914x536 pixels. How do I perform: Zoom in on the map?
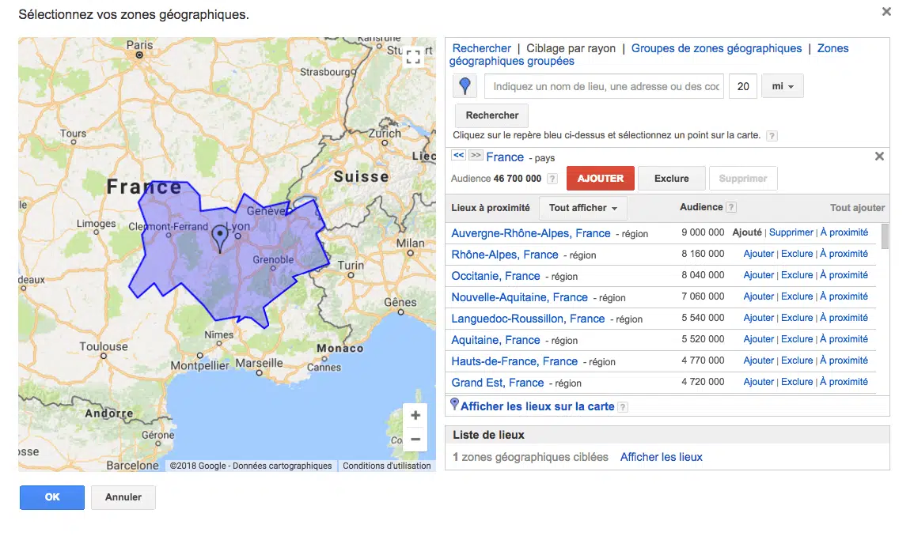pos(415,416)
